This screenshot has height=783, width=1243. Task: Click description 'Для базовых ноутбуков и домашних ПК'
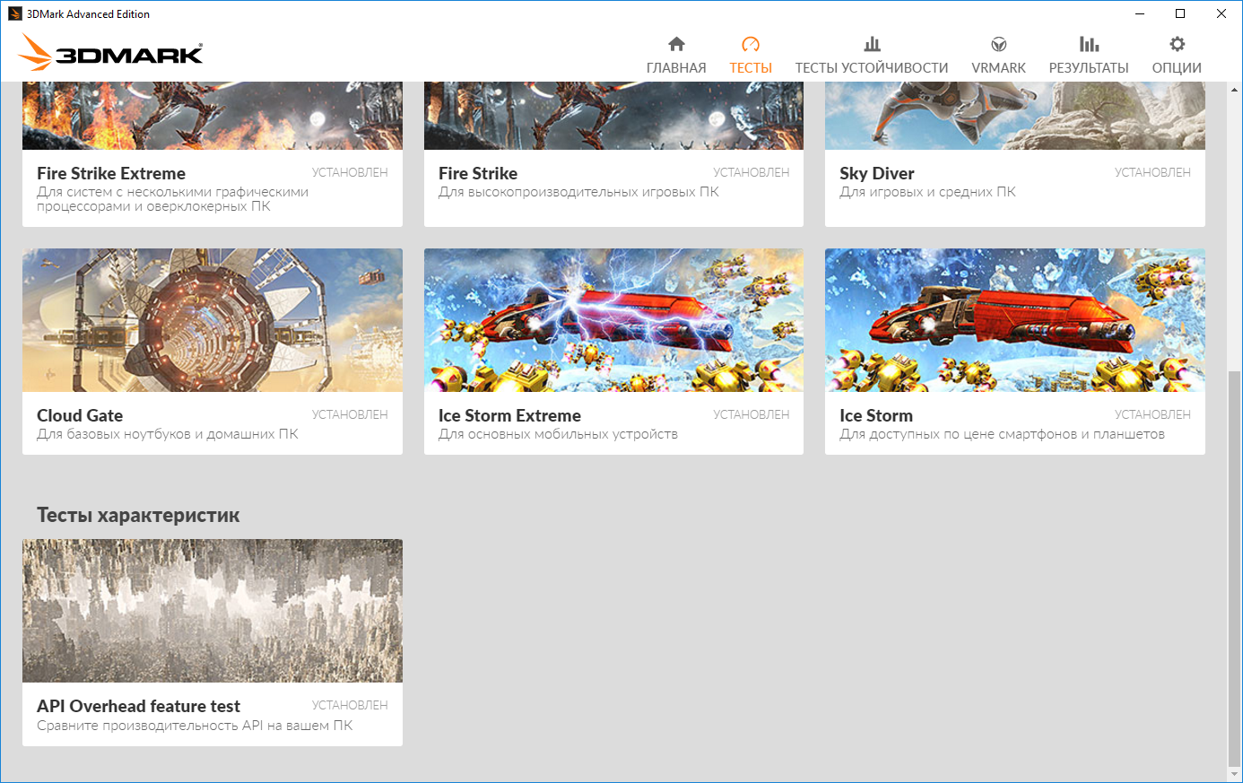click(168, 434)
